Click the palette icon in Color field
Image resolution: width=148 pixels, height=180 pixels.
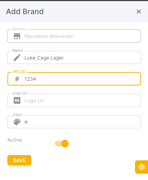click(17, 122)
